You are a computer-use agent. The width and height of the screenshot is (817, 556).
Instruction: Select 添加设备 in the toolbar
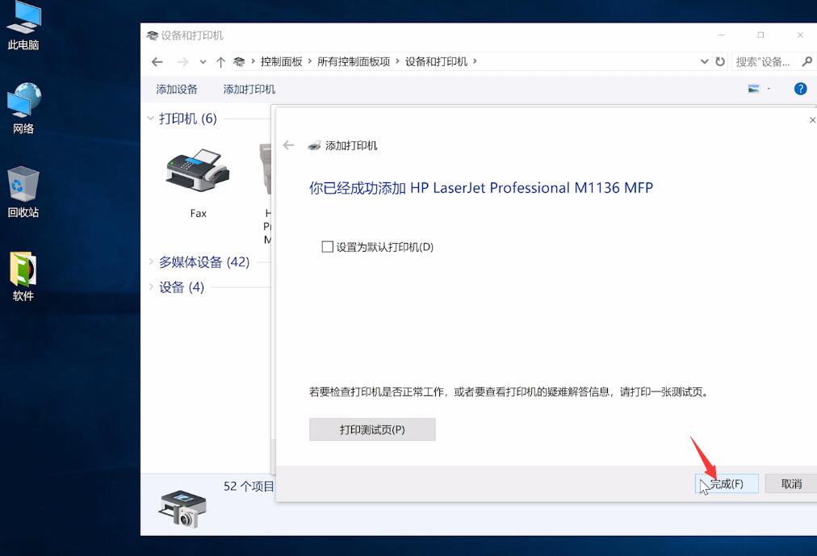click(x=176, y=89)
